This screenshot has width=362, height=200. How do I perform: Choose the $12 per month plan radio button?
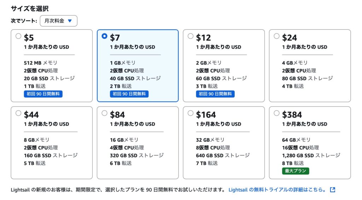[x=191, y=36]
